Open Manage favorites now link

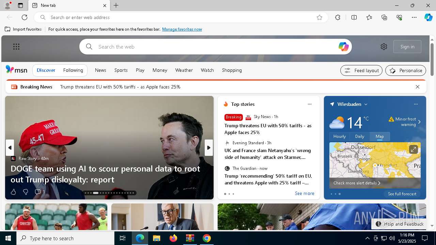point(182,29)
